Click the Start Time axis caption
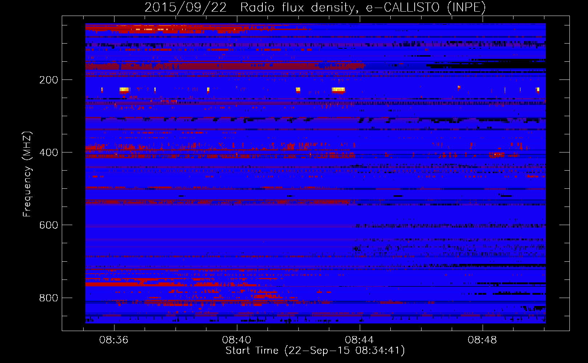Screen dimensions: 588x363 [315, 351]
